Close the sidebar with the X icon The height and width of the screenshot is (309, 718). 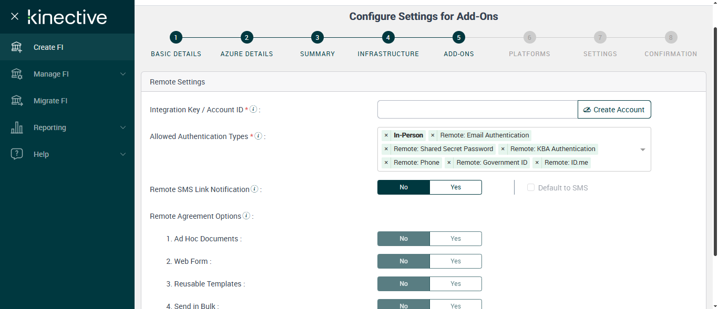tap(15, 16)
